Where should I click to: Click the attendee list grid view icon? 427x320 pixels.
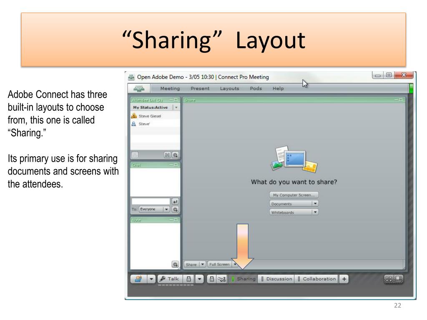167,155
